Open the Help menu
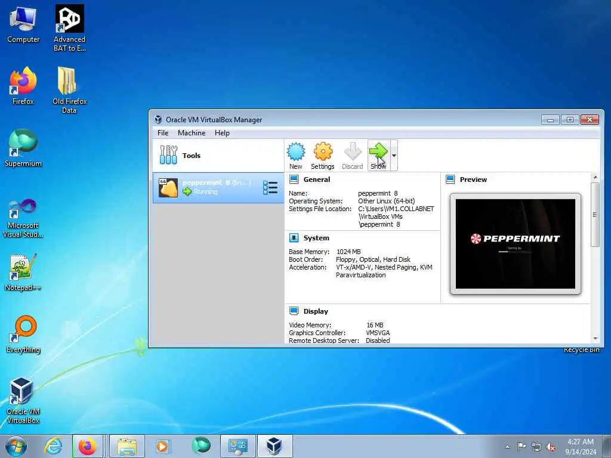This screenshot has height=458, width=611. 222,133
